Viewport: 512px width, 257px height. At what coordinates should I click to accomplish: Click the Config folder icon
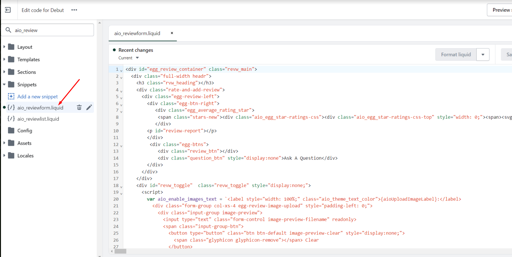click(11, 130)
